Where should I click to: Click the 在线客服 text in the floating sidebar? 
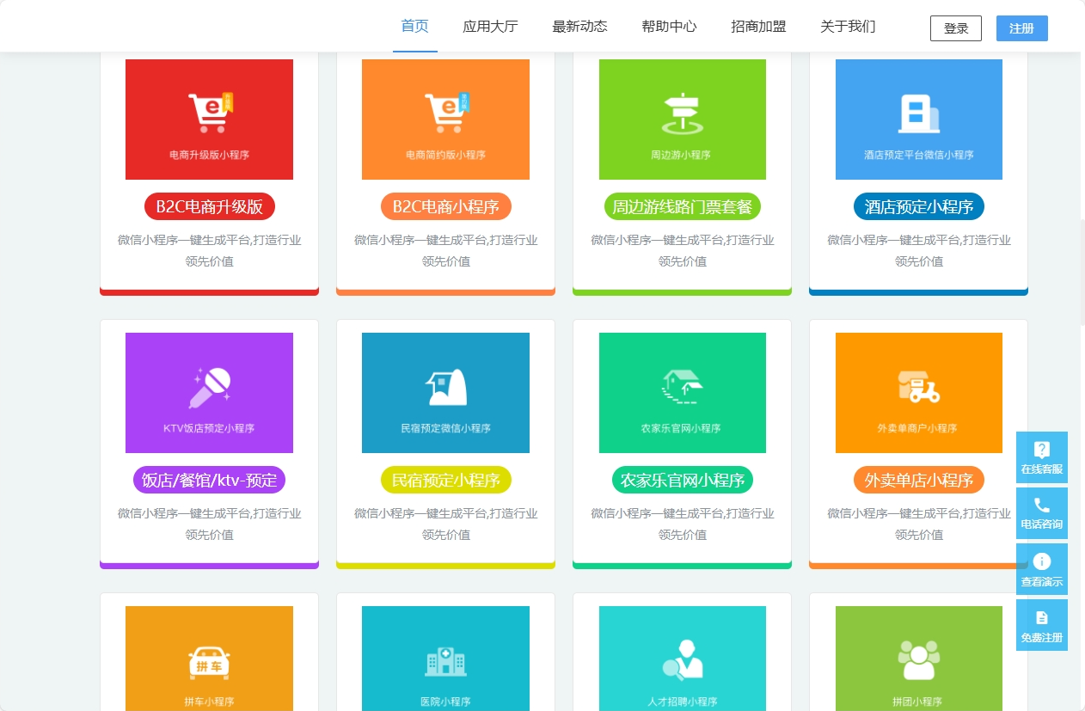[x=1042, y=469]
